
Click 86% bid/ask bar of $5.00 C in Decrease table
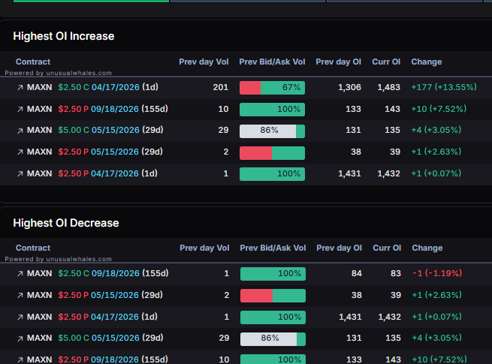273,339
